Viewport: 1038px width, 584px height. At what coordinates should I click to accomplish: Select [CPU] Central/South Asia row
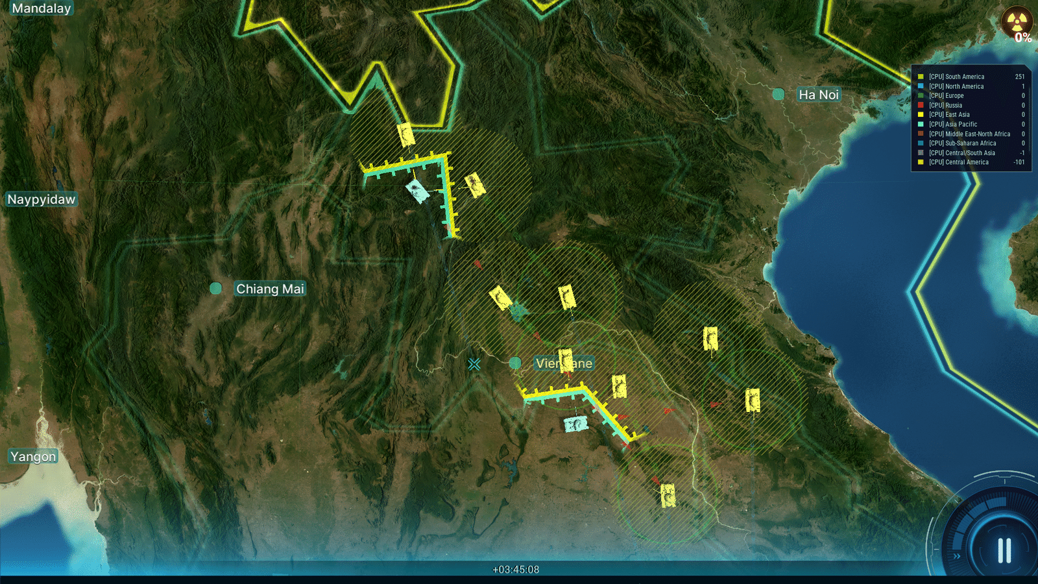[x=971, y=153]
